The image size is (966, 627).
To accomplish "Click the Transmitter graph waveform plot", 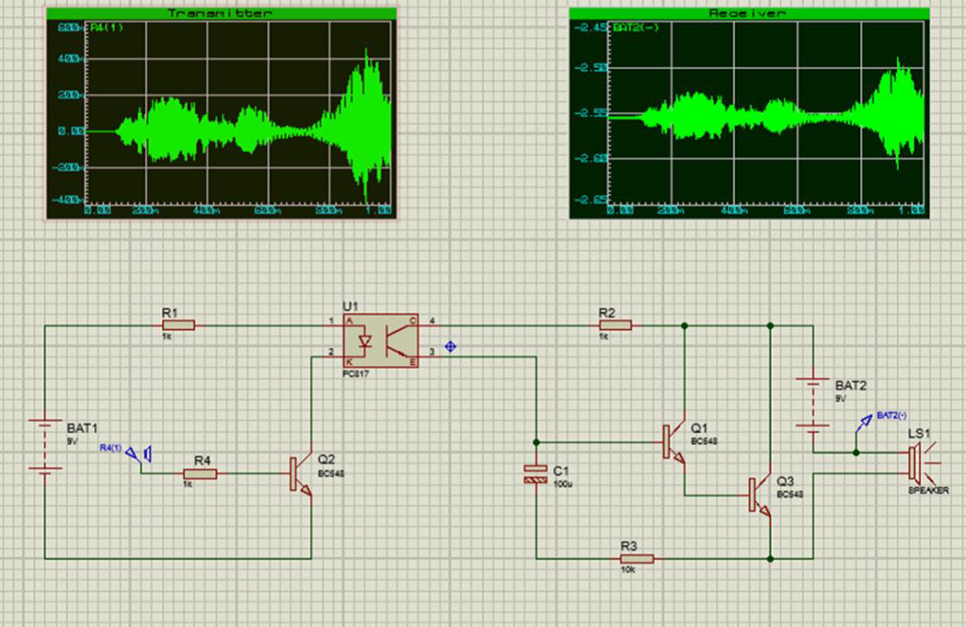I will click(239, 114).
